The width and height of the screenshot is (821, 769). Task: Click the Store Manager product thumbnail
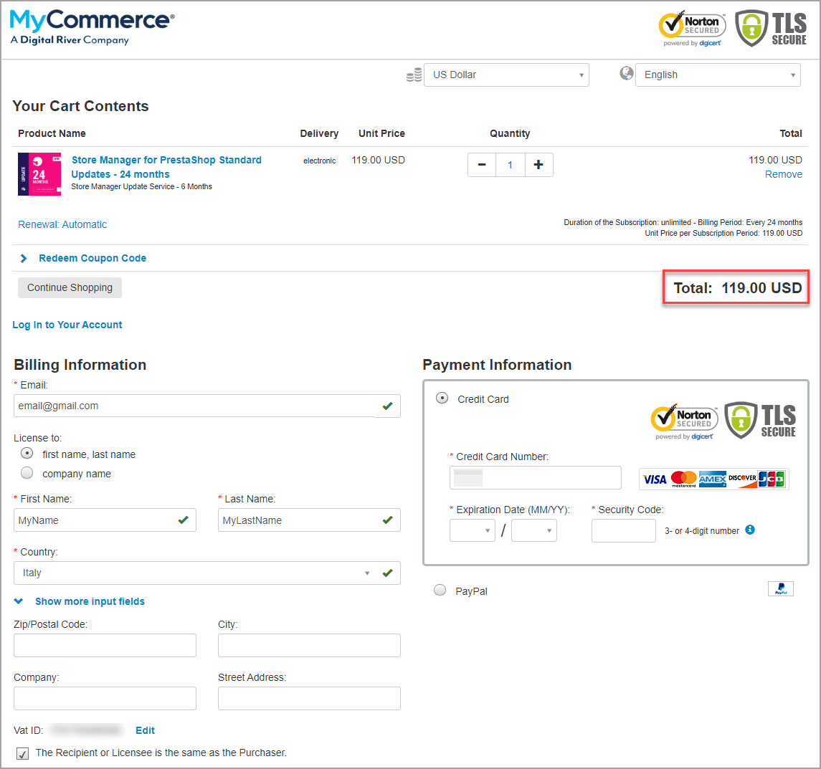(39, 174)
